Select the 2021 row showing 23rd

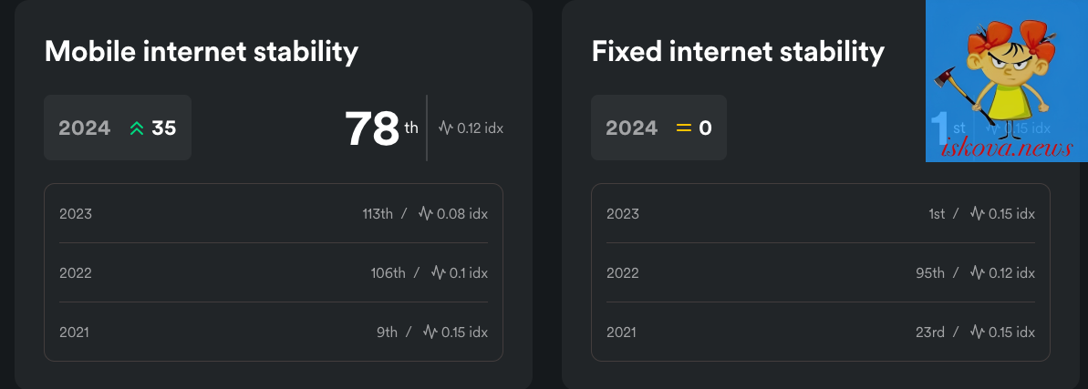[821, 333]
